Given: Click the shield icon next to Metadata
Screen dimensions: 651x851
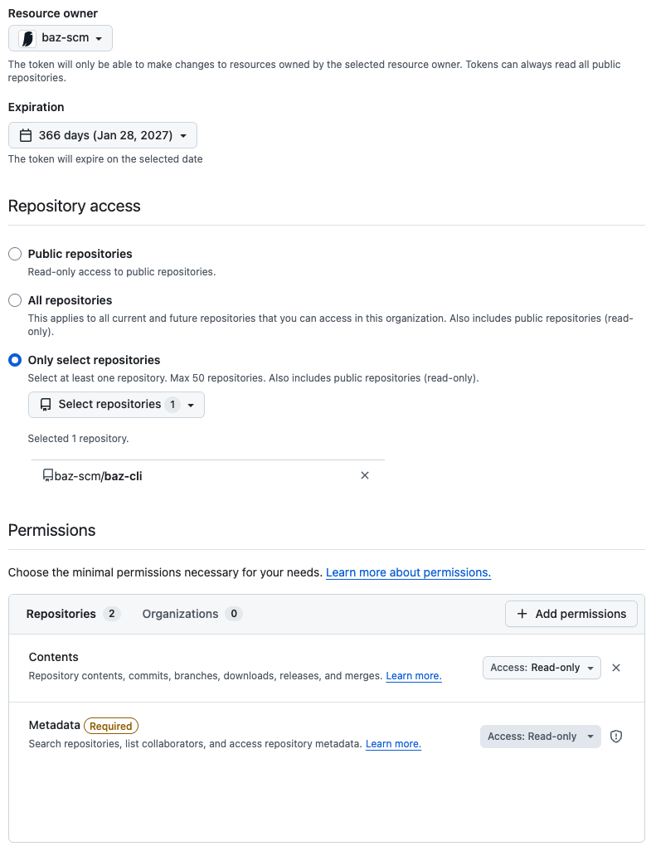Looking at the screenshot, I should (x=615, y=737).
